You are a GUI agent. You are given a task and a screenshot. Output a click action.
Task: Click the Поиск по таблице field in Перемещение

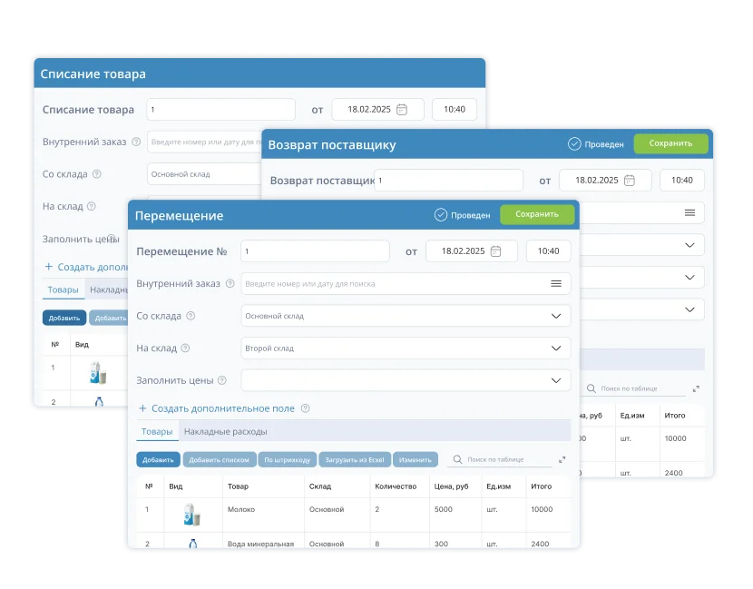point(506,460)
